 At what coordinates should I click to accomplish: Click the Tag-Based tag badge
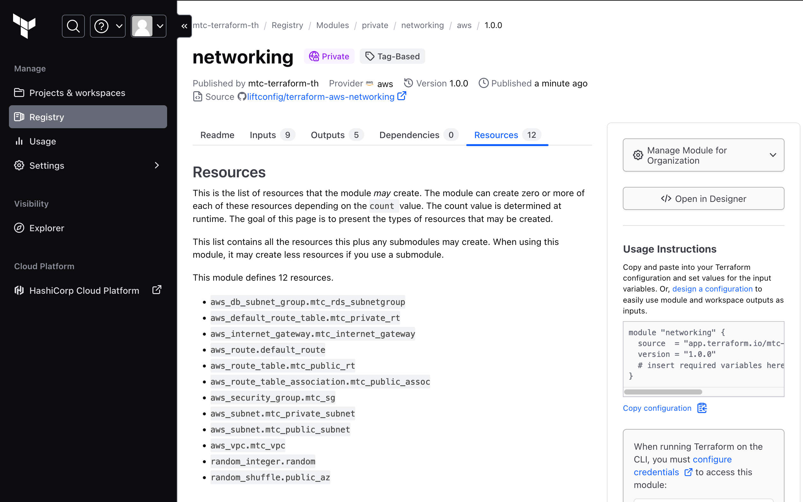click(x=392, y=56)
